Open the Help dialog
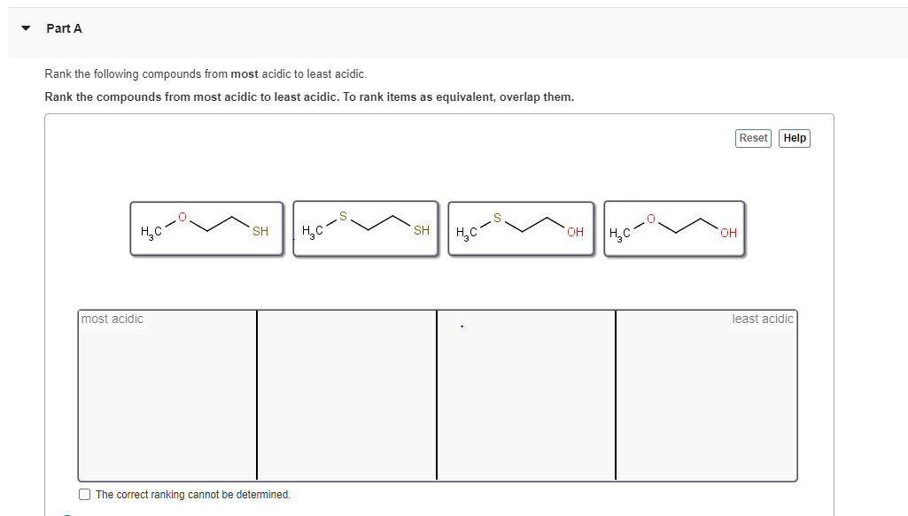Viewport: 908px width, 516px height. (794, 138)
